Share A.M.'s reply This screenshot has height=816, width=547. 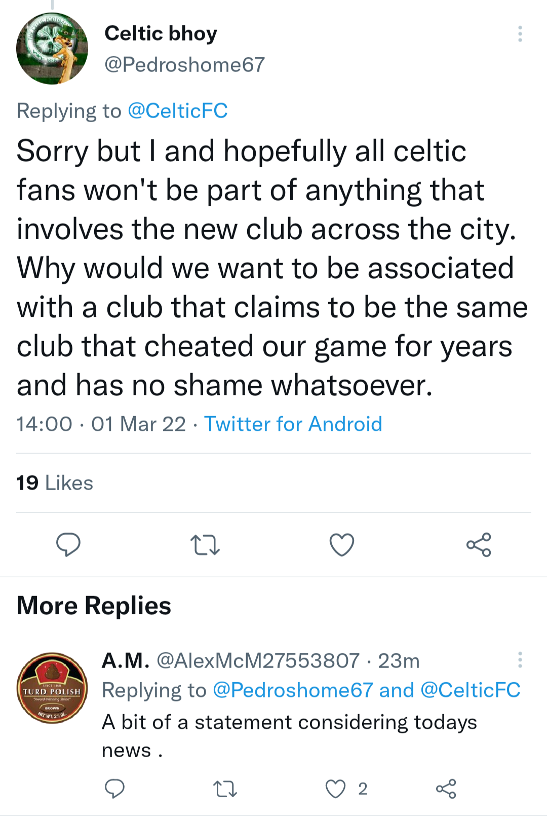[446, 789]
